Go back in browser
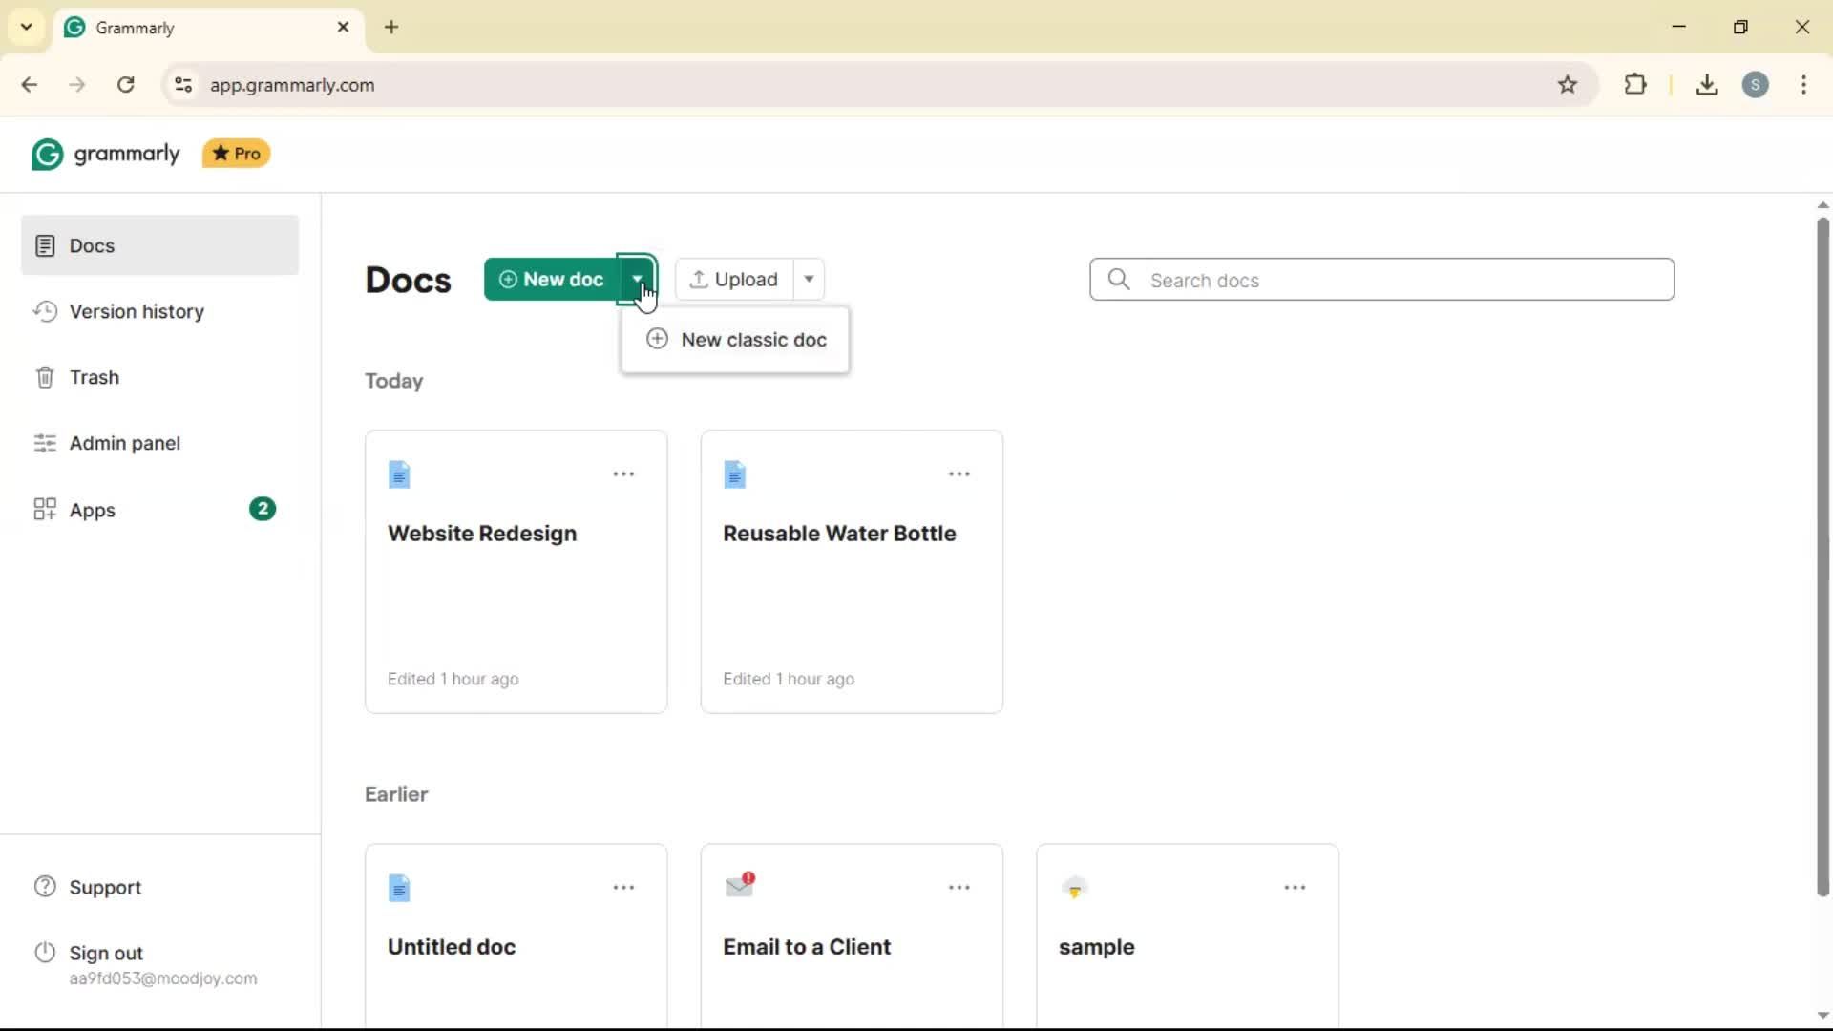 [30, 85]
